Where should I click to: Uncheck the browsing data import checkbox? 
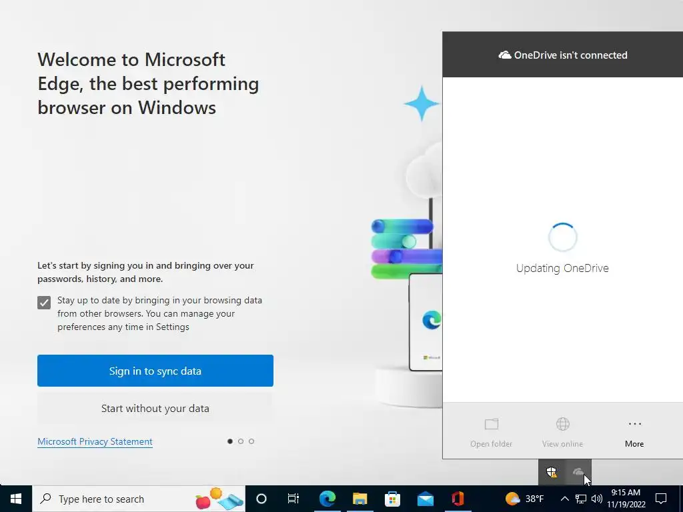pyautogui.click(x=44, y=303)
